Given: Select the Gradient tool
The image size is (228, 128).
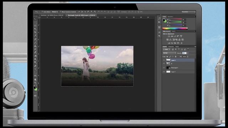Looking at the screenshot, I should [x=35, y=56].
